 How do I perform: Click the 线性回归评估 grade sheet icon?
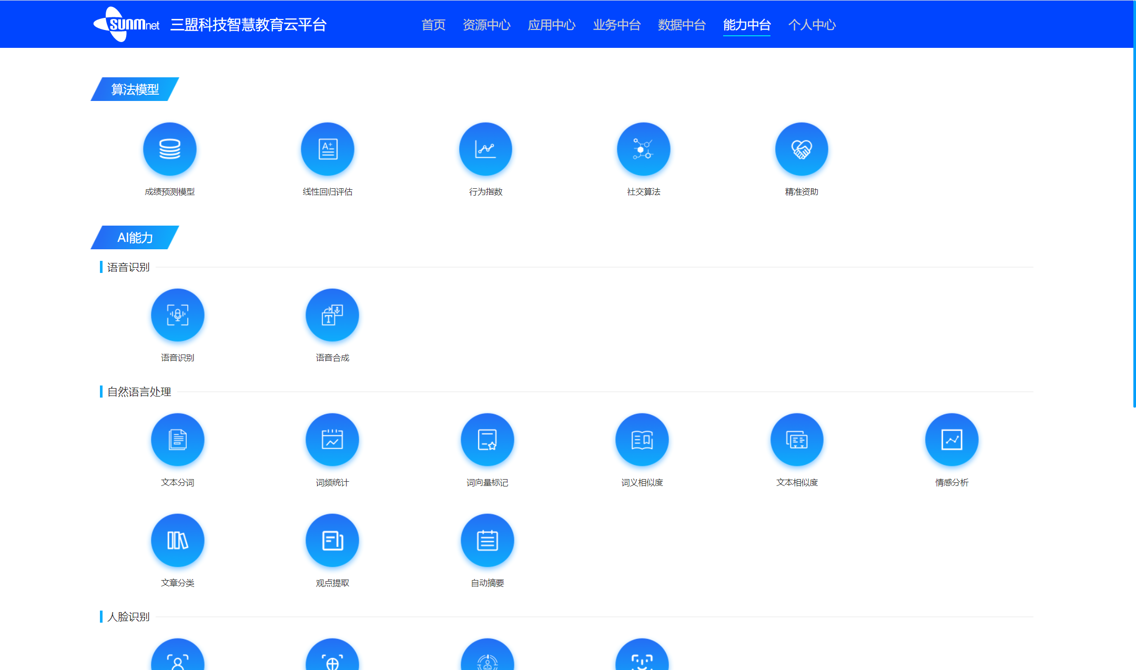click(327, 149)
